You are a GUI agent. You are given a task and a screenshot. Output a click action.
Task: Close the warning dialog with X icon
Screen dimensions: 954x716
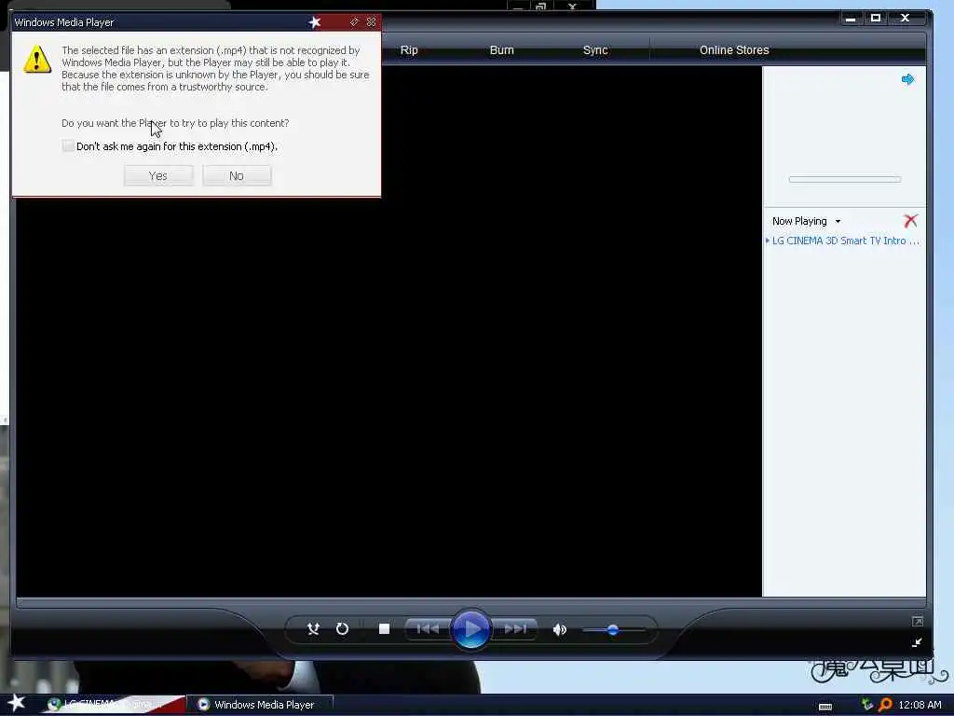click(x=371, y=22)
